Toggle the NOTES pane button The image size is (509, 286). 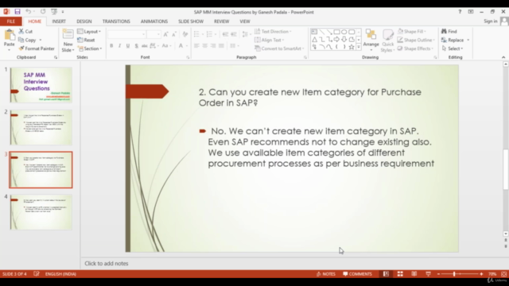[326, 274]
